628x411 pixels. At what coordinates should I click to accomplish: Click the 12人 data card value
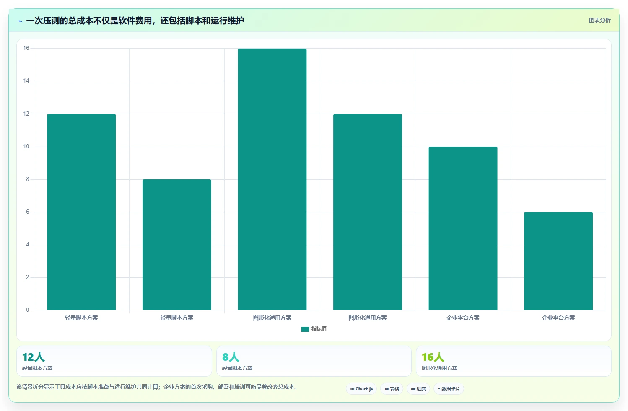point(33,357)
